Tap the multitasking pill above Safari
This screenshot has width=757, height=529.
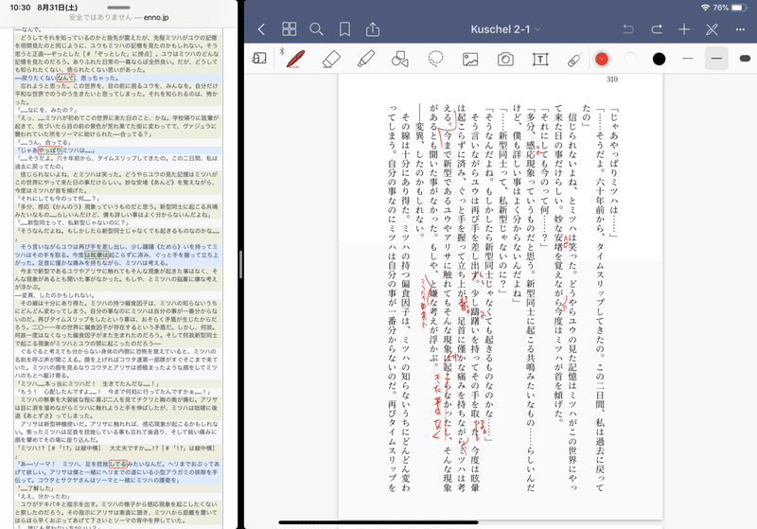(119, 8)
